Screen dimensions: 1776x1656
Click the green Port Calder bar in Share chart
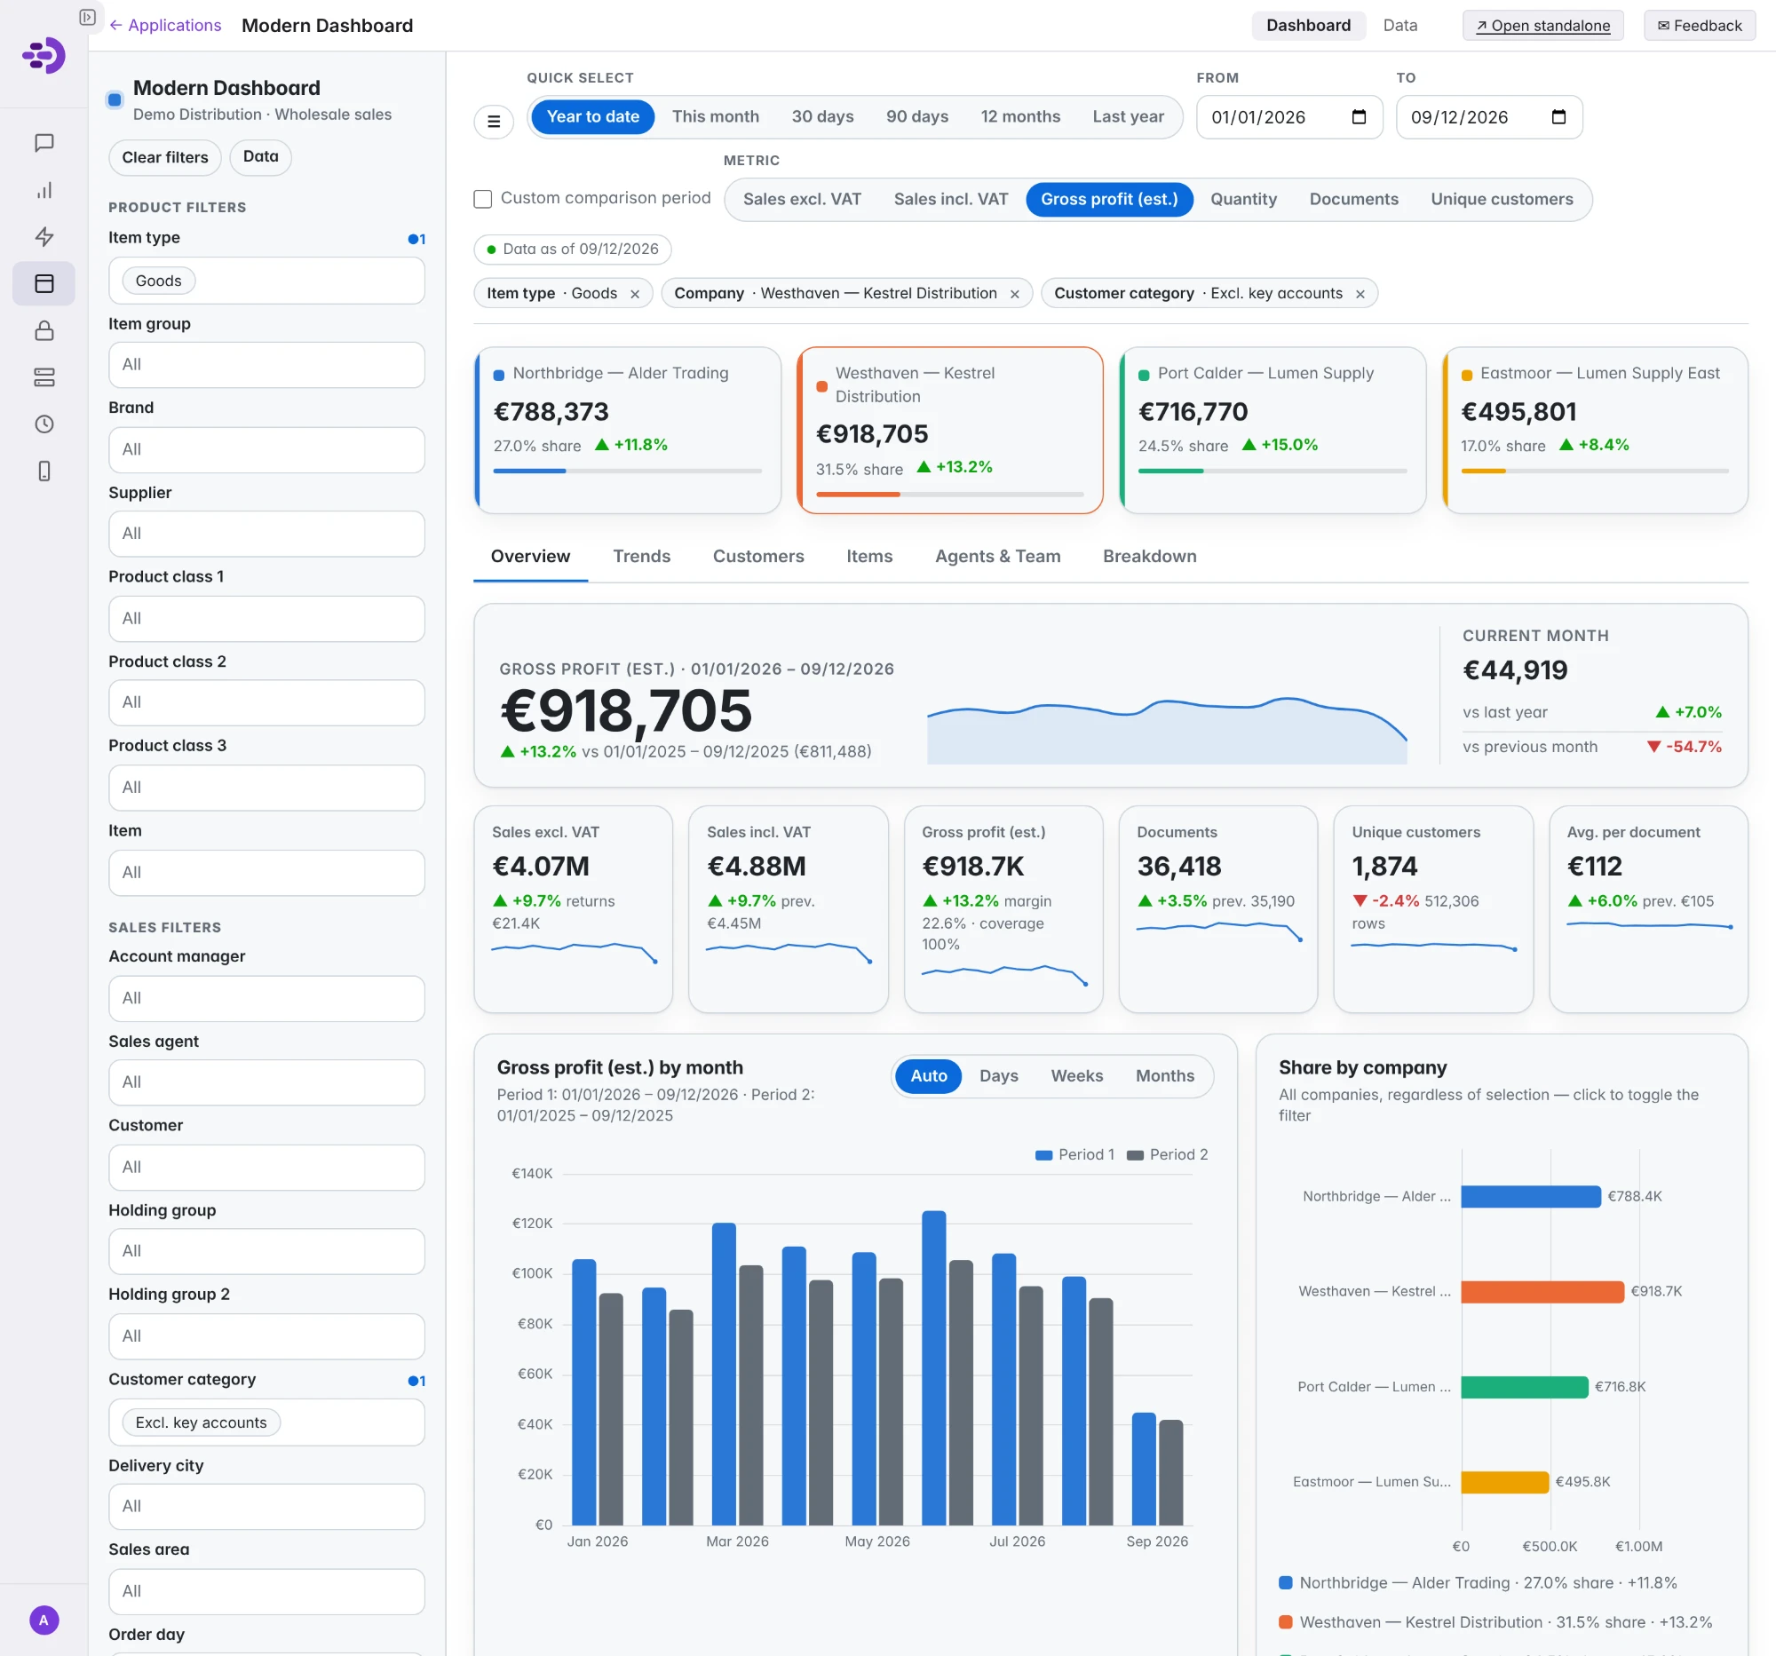1524,1387
